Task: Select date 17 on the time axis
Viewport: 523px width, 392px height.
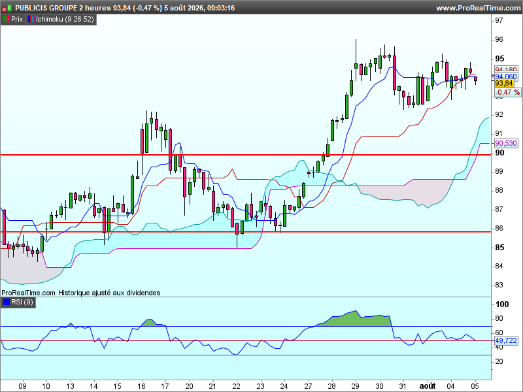Action: 165,386
